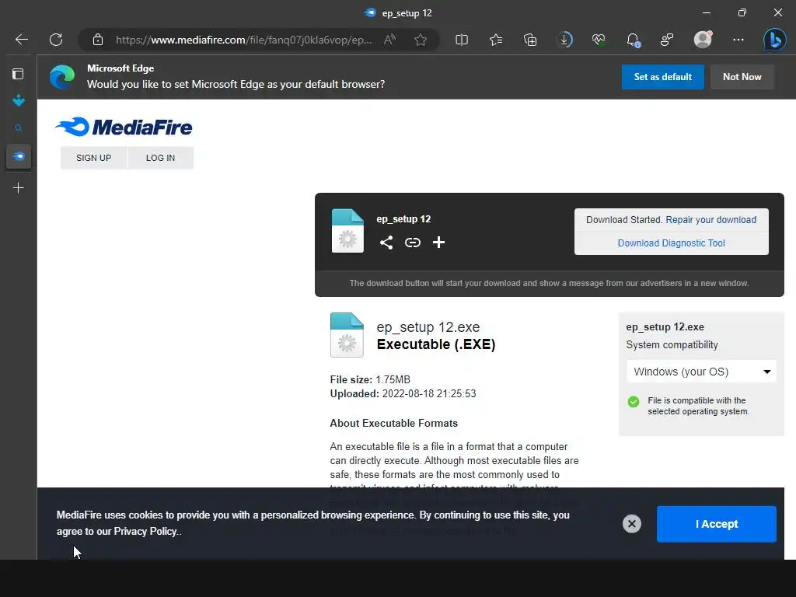Click the 'File size: 1.75MB' text
Image resolution: width=796 pixels, height=597 pixels.
pyautogui.click(x=370, y=379)
